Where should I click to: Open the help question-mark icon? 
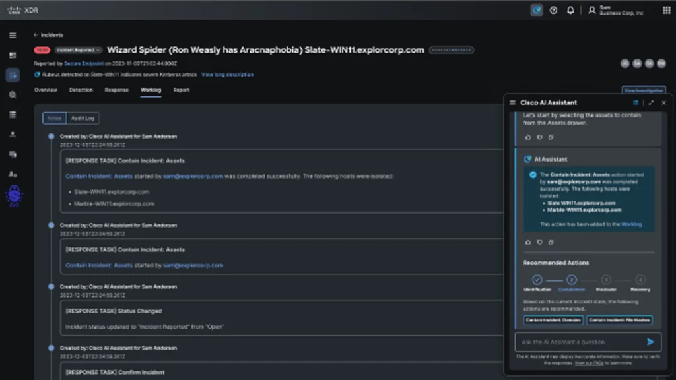coord(554,10)
